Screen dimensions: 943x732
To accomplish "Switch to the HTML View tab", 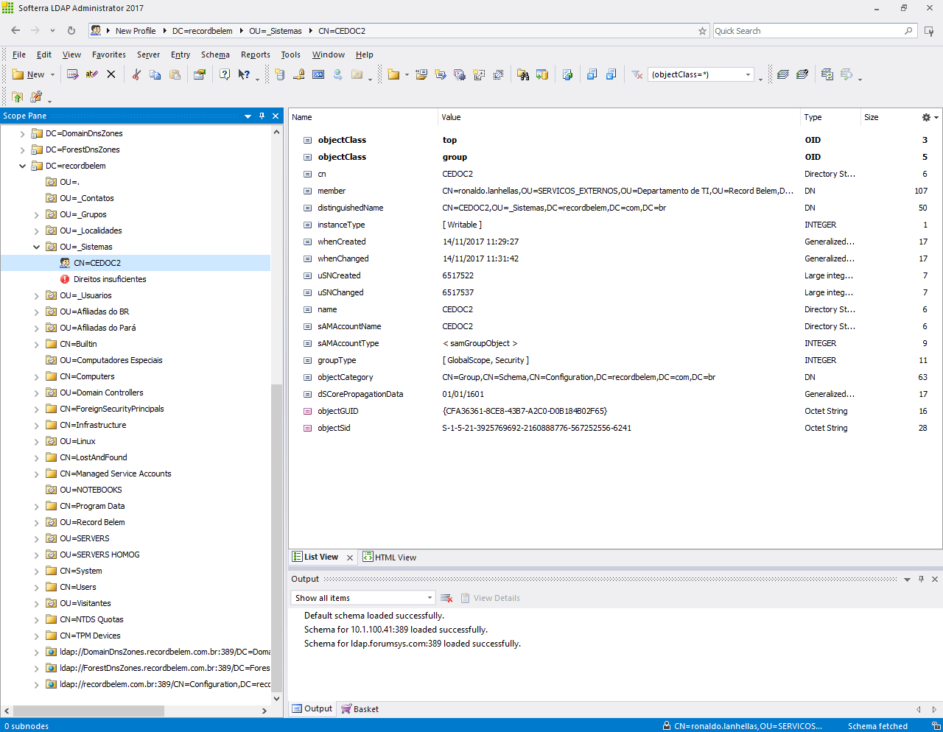I will (390, 557).
